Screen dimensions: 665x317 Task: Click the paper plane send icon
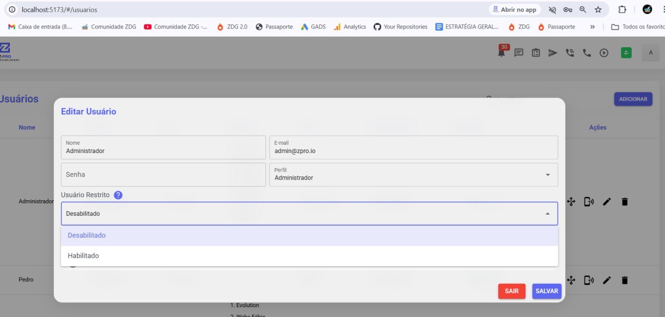click(x=553, y=52)
